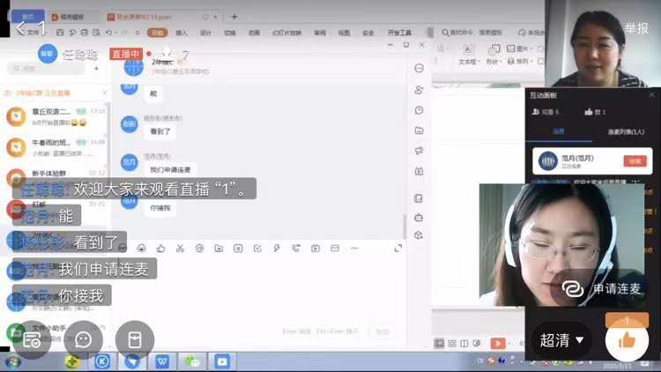The image size is (661, 372).
Task: Expand the chat input box with the expand icon
Action: click(x=398, y=249)
